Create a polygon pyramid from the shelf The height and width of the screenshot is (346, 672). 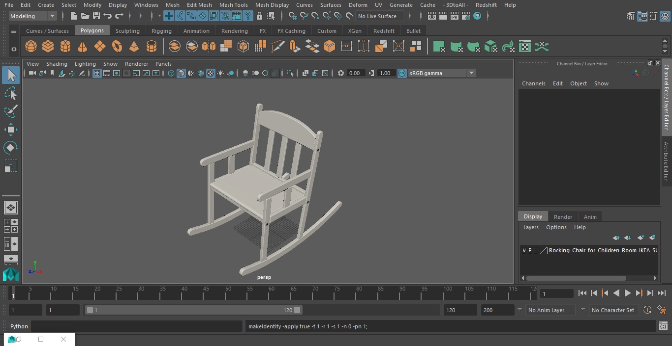(x=134, y=47)
